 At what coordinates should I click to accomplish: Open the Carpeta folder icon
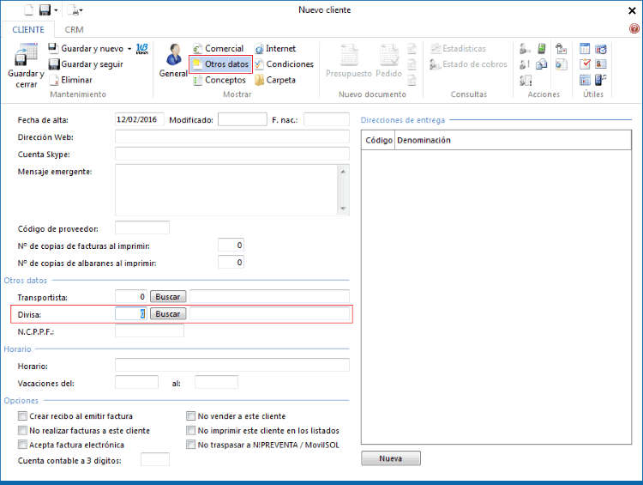click(259, 80)
